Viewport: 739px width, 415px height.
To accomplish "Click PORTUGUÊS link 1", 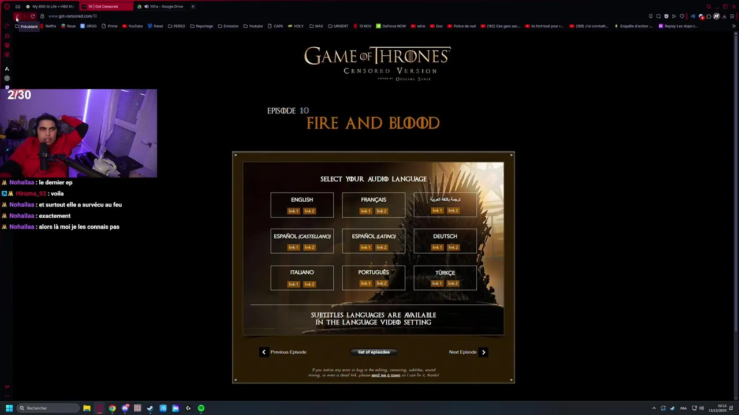I will click(x=365, y=283).
